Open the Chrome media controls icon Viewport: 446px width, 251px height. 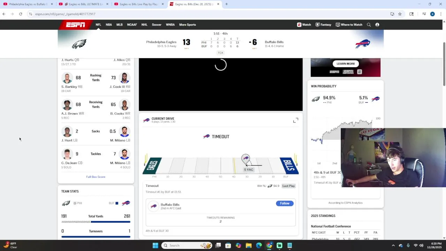[x=424, y=14]
